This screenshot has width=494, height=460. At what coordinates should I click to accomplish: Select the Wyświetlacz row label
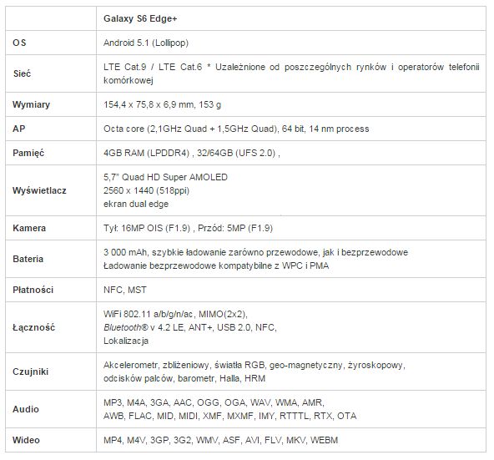pos(39,190)
